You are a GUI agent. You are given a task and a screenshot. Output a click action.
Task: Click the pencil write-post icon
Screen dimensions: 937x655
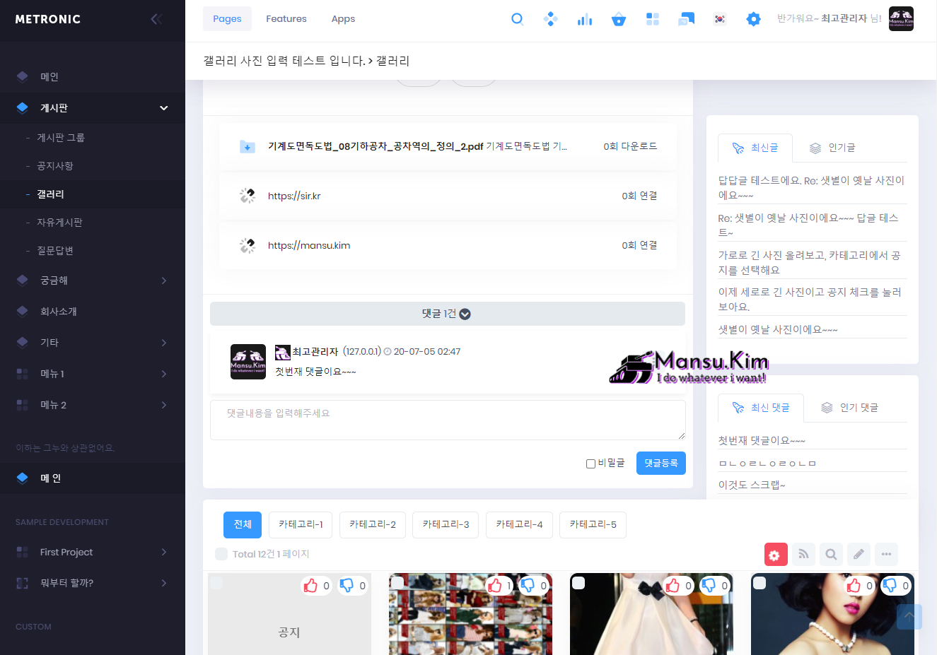[x=859, y=555]
